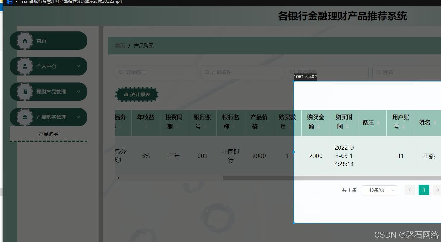Screen dimensions: 441x242
Task: Click the horizontal table scrollbar thumb
Action: 332,178
